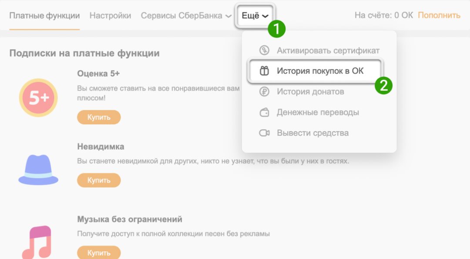Click the На счёте: 0 ОК balance text
This screenshot has width=470, height=259.
click(x=384, y=15)
